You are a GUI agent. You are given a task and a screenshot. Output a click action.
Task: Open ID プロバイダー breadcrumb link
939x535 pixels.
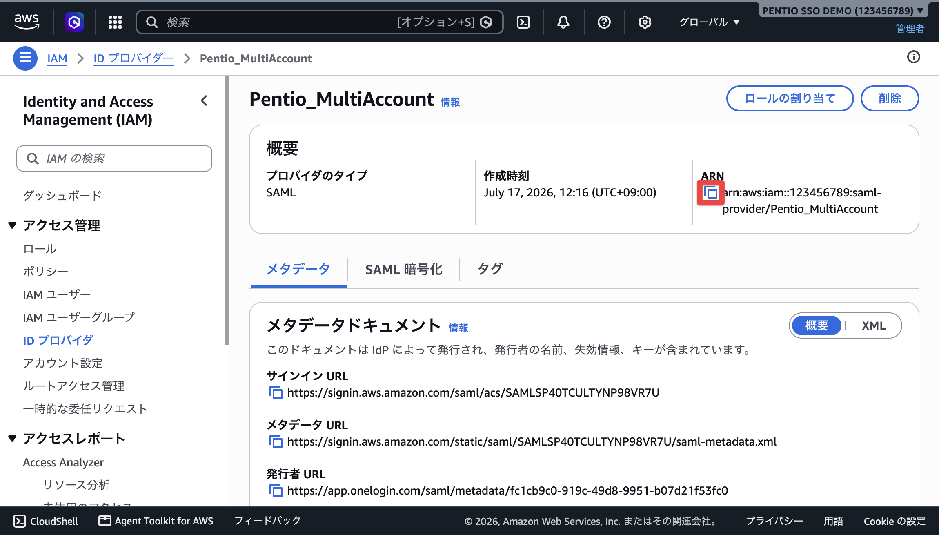(x=134, y=58)
